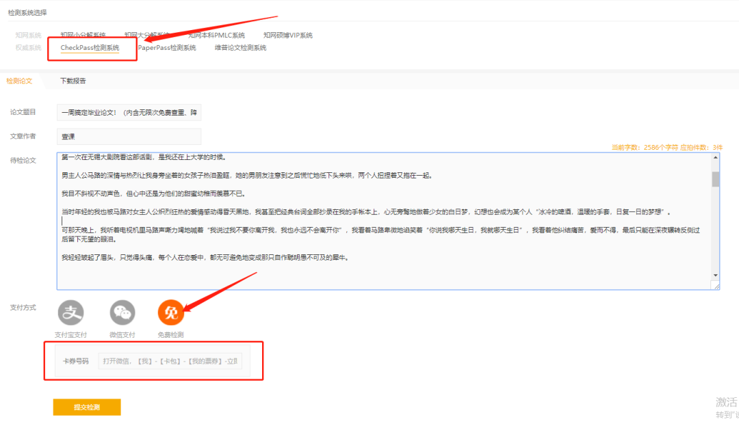The height and width of the screenshot is (430, 739).
Task: Switch to the 检测论文 tab
Action: (19, 81)
